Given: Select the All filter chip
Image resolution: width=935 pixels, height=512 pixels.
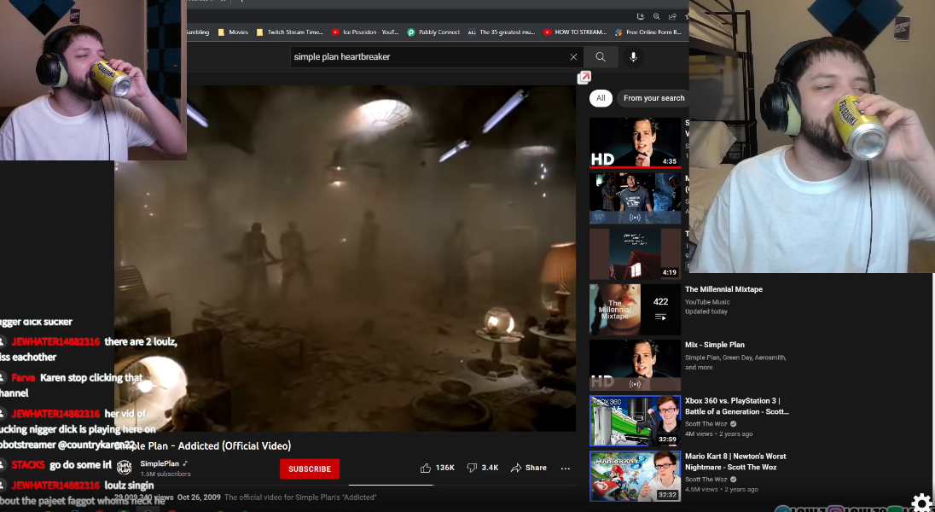Looking at the screenshot, I should [x=601, y=98].
